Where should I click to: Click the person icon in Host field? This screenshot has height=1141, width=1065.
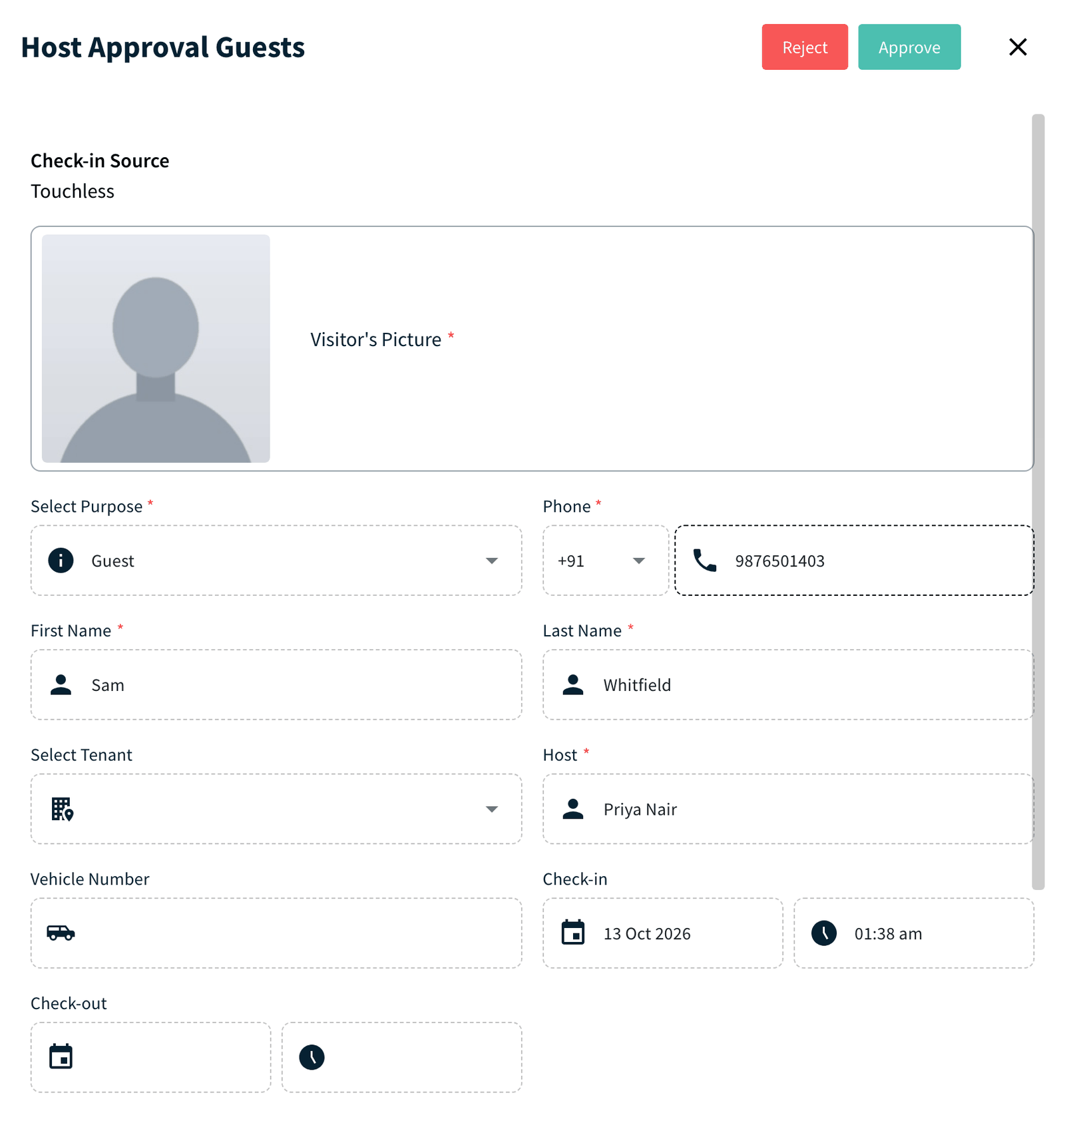click(x=572, y=809)
